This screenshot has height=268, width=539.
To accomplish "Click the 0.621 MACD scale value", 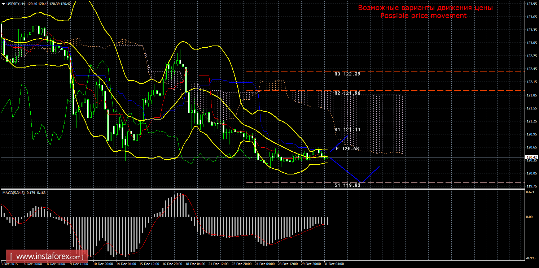I will click(x=530, y=192).
